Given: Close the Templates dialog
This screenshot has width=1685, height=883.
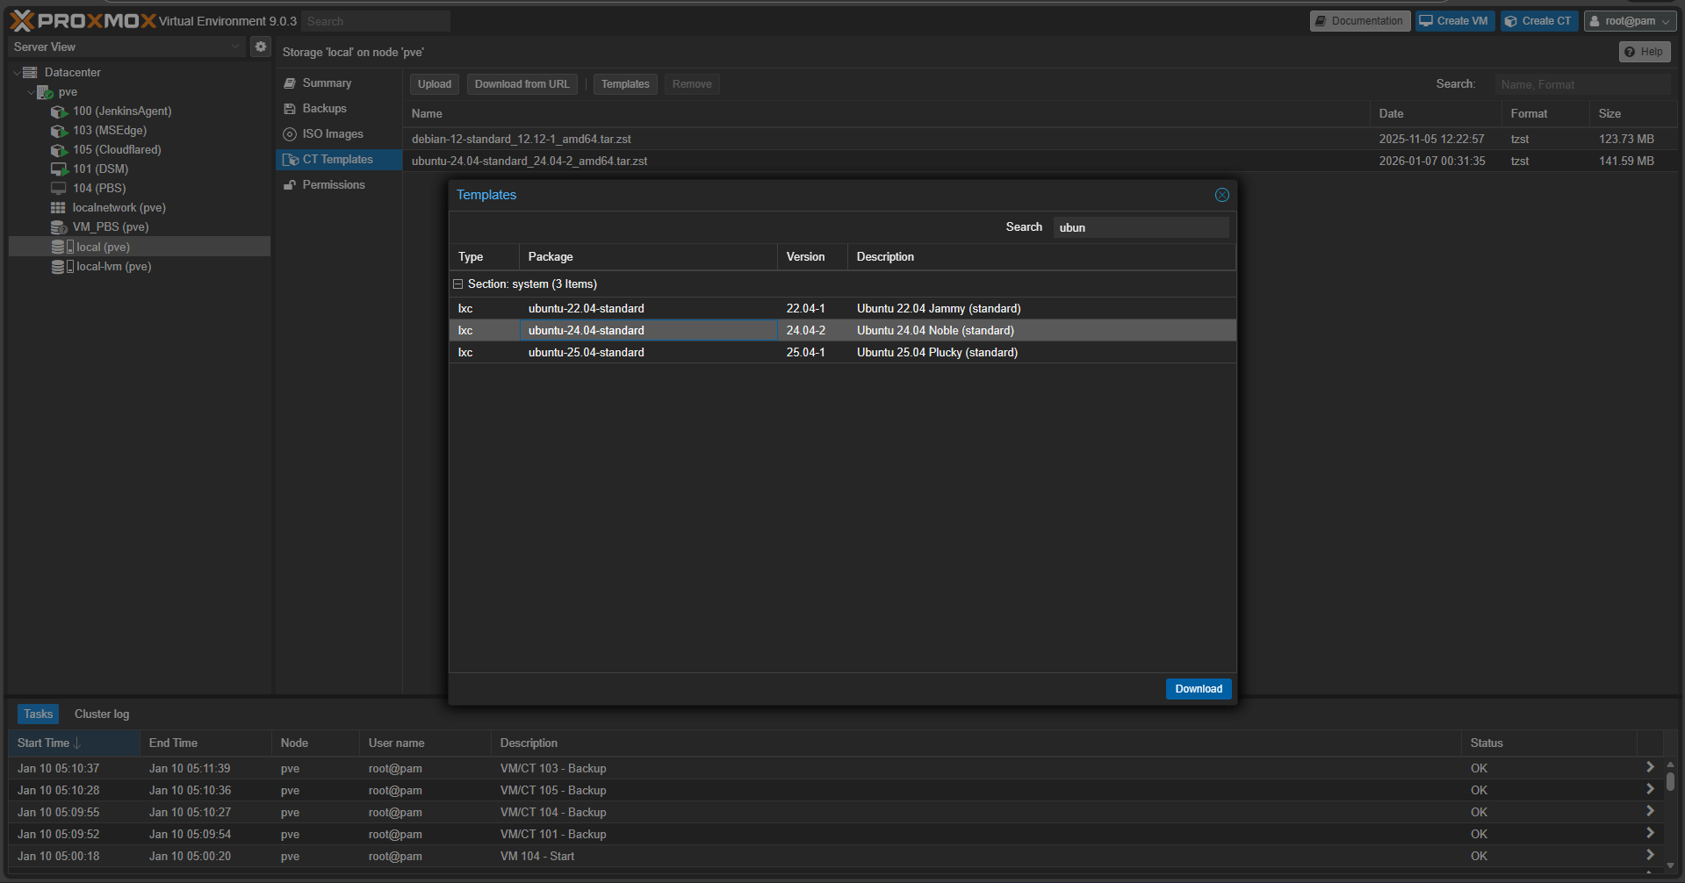Looking at the screenshot, I should tap(1221, 195).
